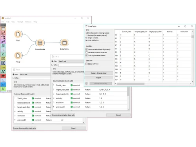The image size is (196, 147).
Task: Open the blue time series chart category
Action: point(3,85)
